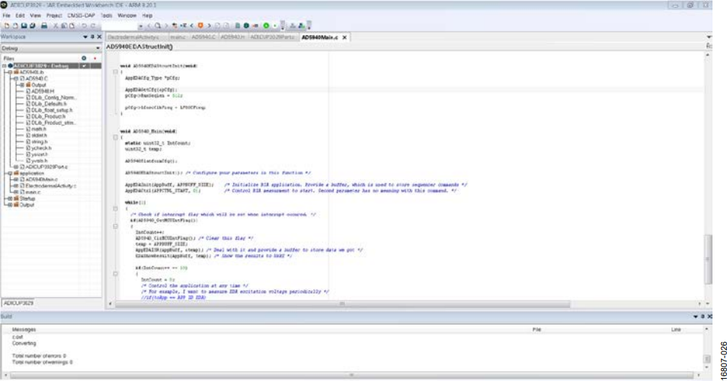Image resolution: width=727 pixels, height=381 pixels.
Task: Close the AD5940Main.c tab
Action: [x=344, y=37]
